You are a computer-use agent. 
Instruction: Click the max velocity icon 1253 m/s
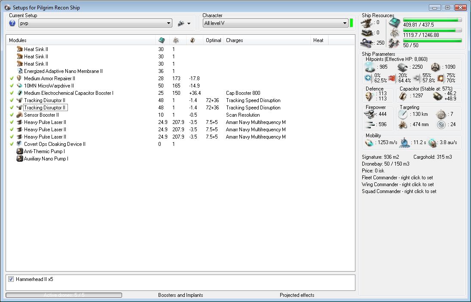coord(369,143)
